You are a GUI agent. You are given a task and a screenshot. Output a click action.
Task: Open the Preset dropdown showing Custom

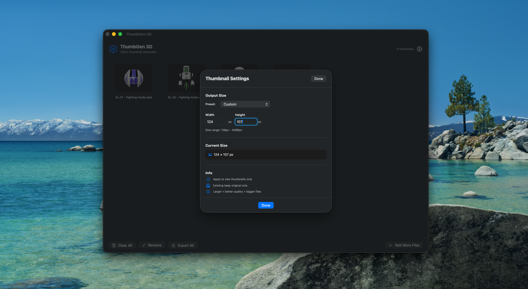(x=245, y=104)
